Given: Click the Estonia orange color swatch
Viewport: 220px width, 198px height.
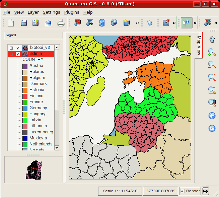Looking at the screenshot, I should click(25, 90).
